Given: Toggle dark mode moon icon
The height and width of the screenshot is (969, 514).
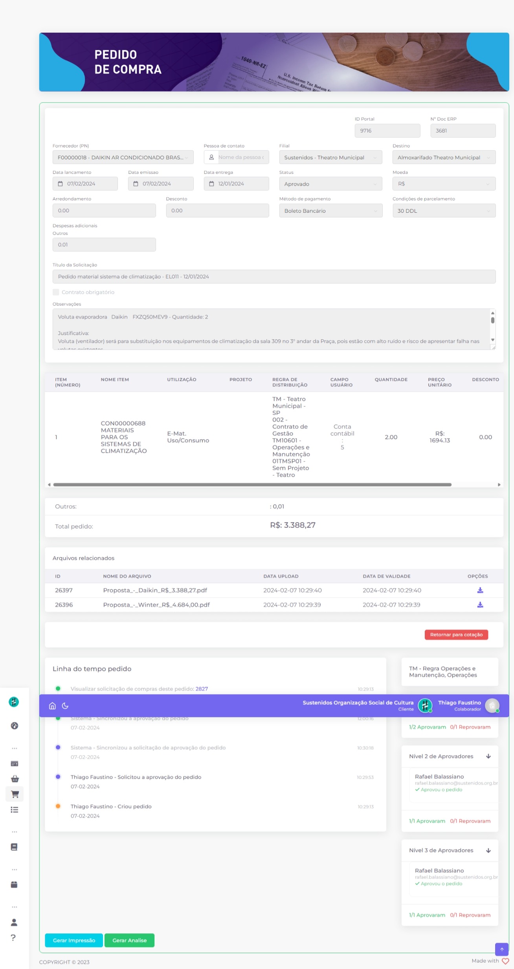Looking at the screenshot, I should (x=65, y=706).
